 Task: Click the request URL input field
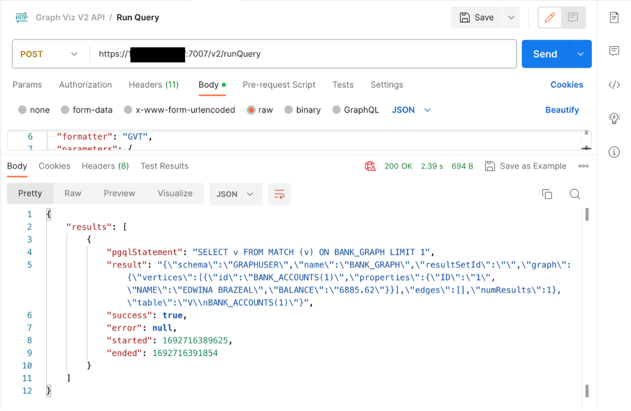[x=309, y=54]
